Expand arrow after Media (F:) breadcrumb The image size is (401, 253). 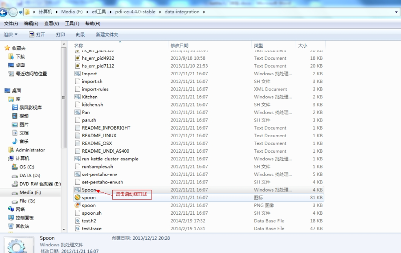click(x=87, y=12)
